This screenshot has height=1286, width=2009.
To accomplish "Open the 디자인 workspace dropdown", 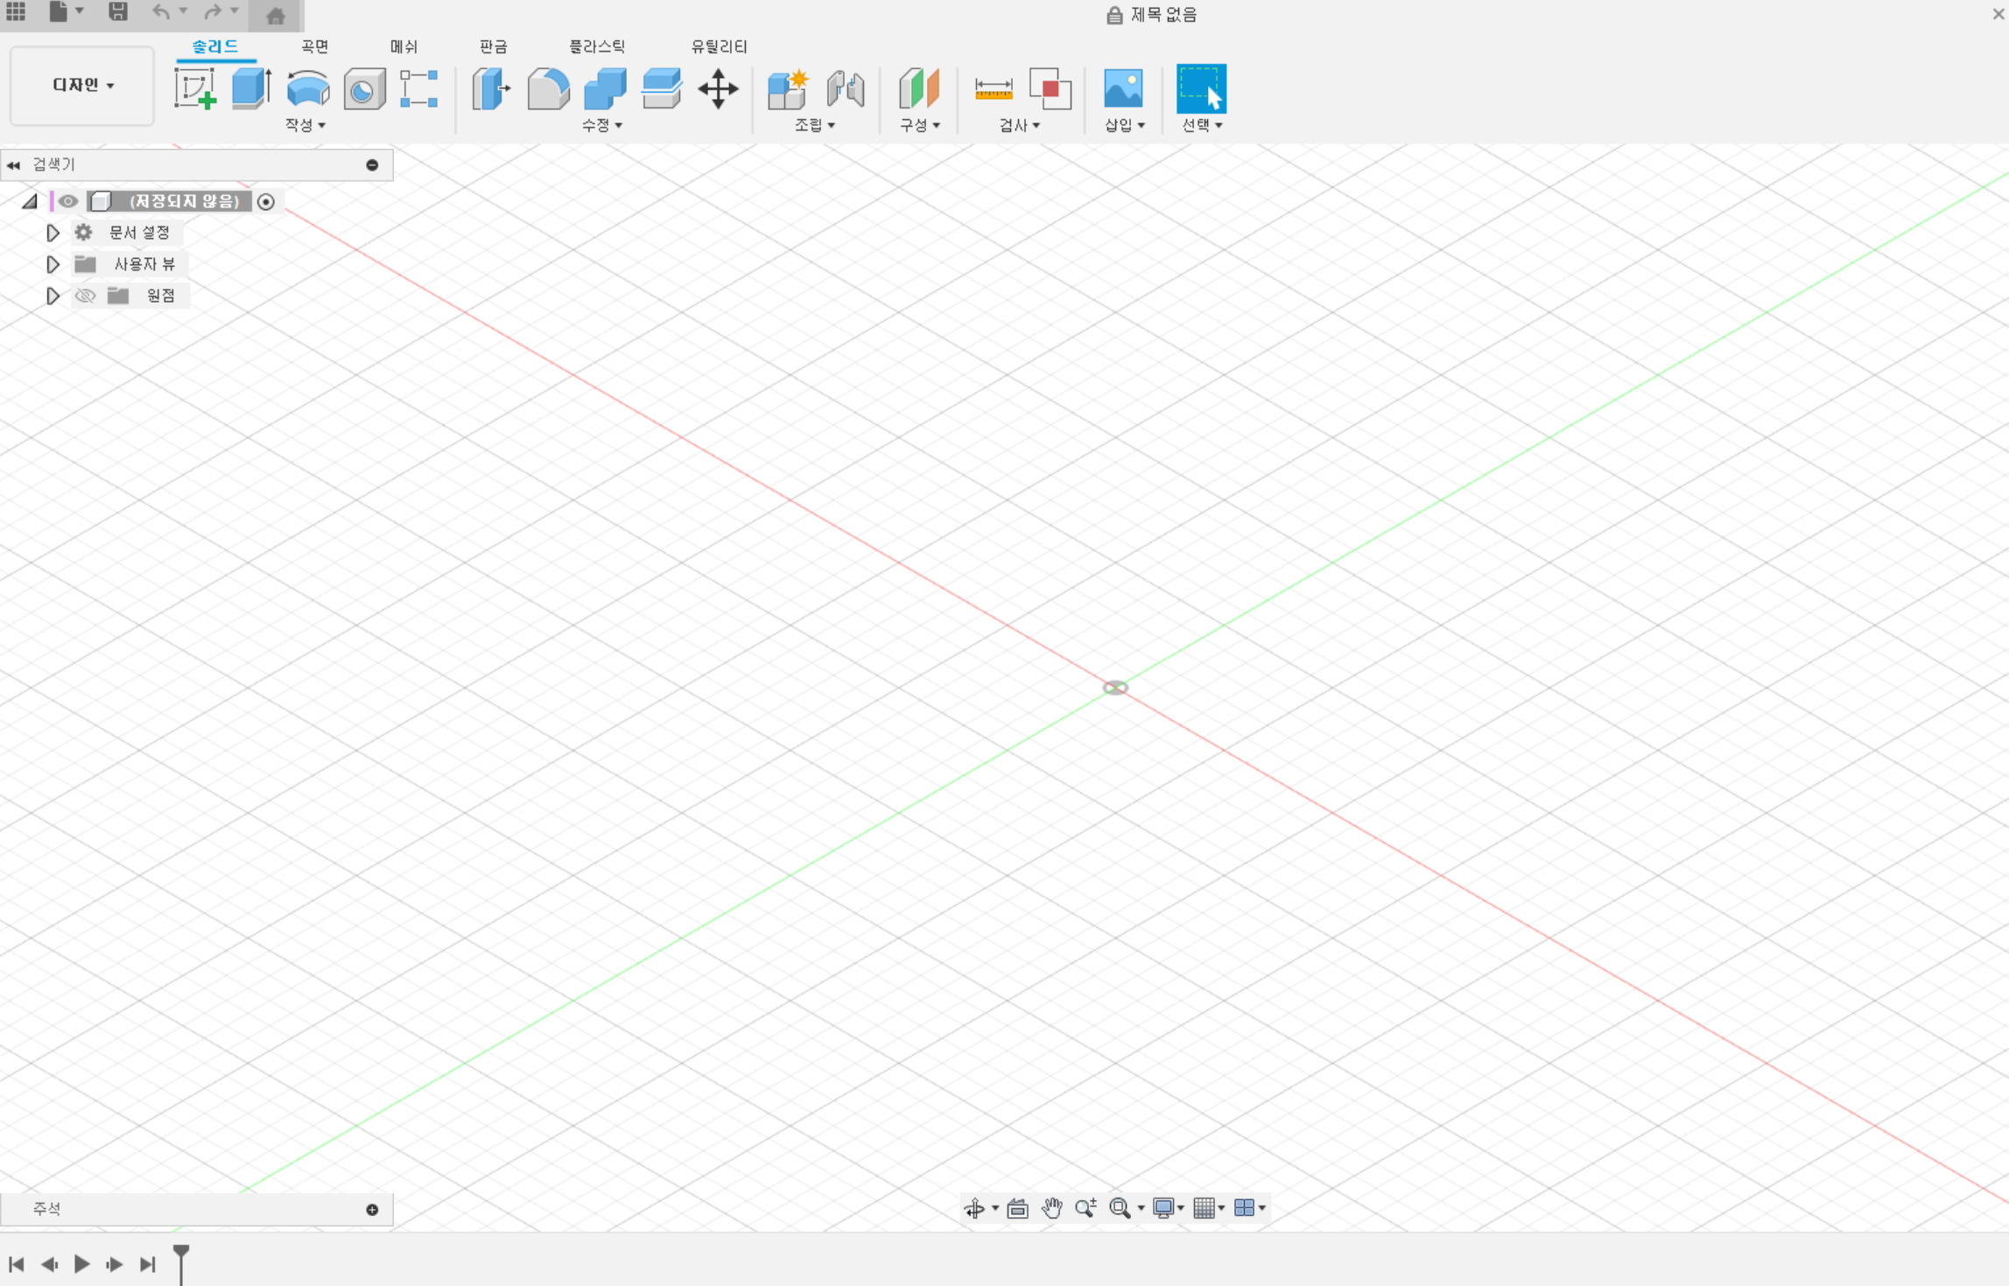I will pyautogui.click(x=82, y=85).
